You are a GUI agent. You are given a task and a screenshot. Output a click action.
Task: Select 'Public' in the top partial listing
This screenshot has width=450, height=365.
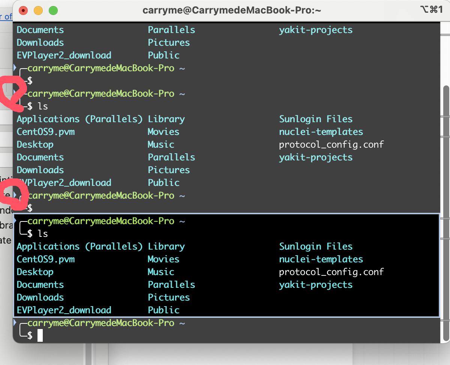point(163,55)
